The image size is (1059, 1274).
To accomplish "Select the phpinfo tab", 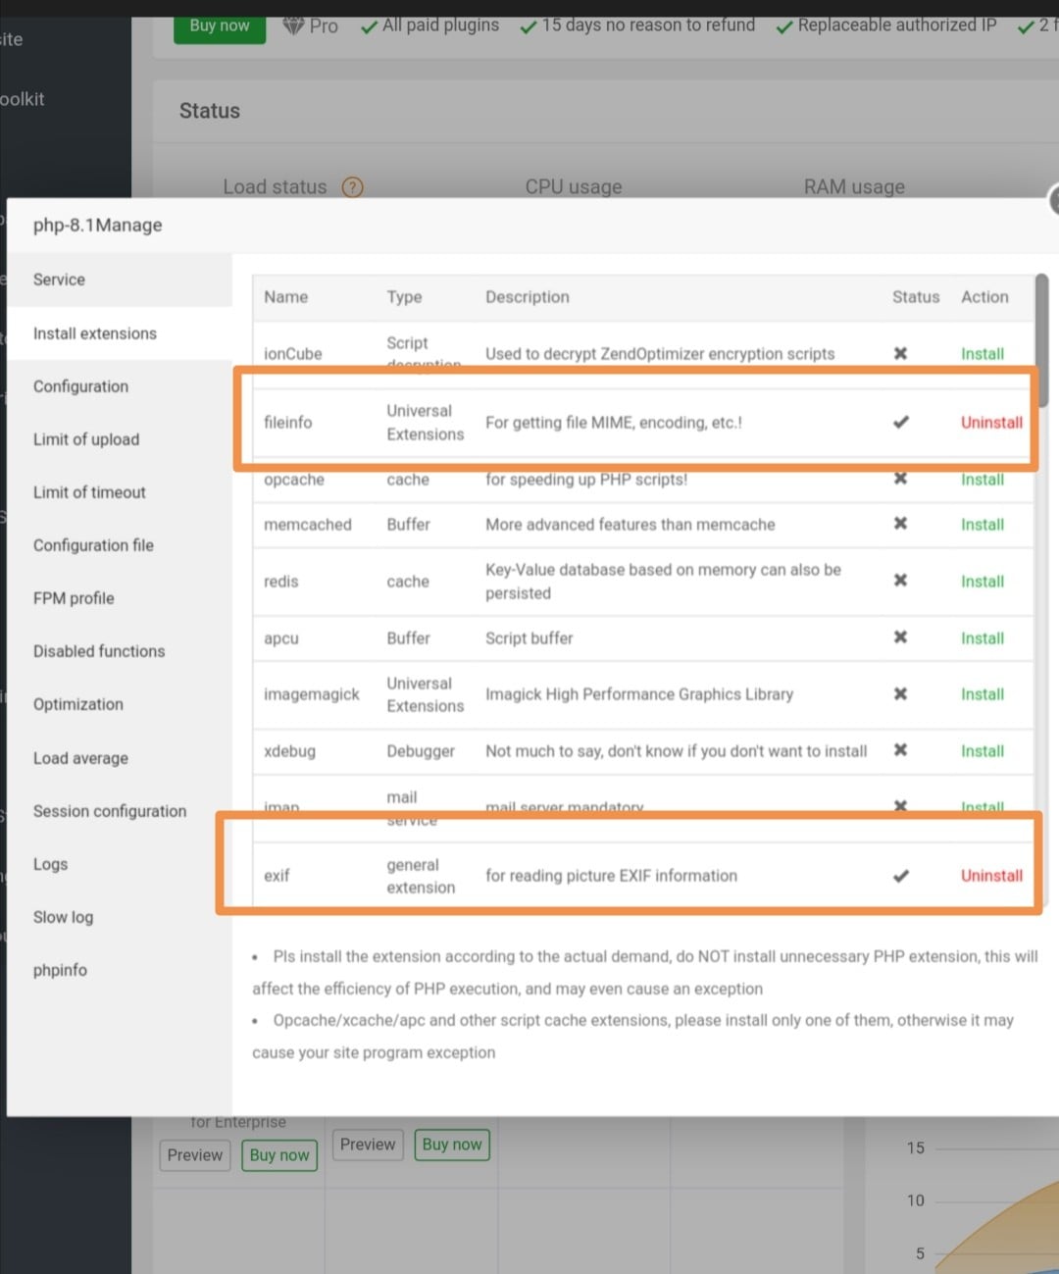I will [60, 970].
